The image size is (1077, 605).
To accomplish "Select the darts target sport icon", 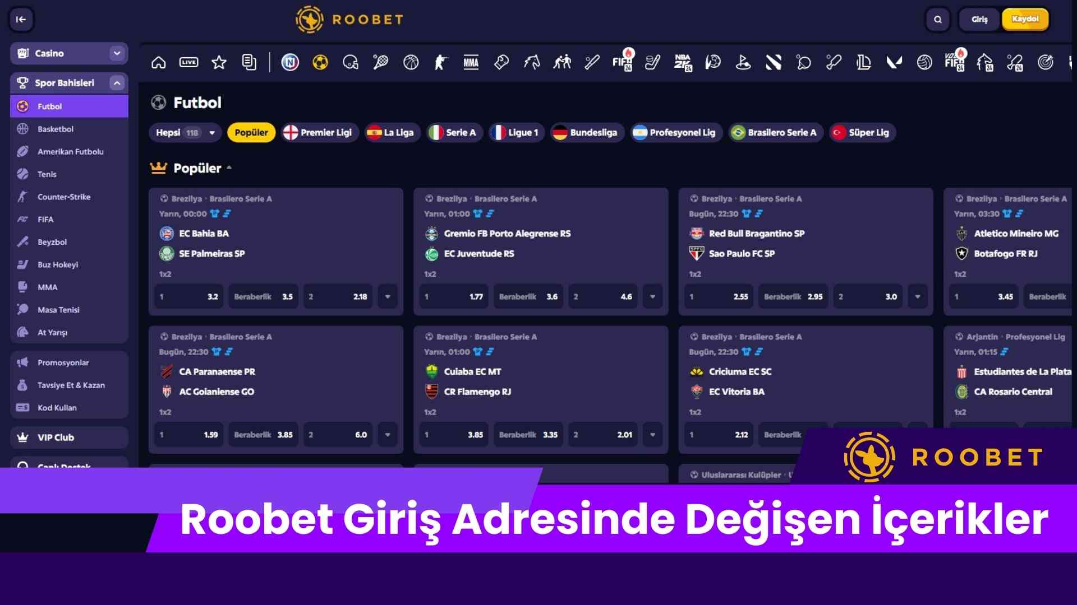I will coord(1045,62).
